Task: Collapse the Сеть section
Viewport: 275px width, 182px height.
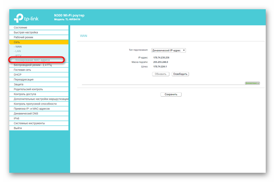Action: [39, 42]
